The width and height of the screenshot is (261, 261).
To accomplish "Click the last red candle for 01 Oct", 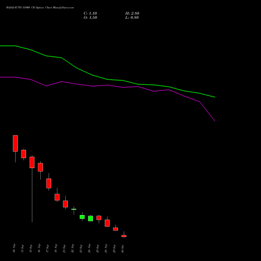I will coord(124,236).
